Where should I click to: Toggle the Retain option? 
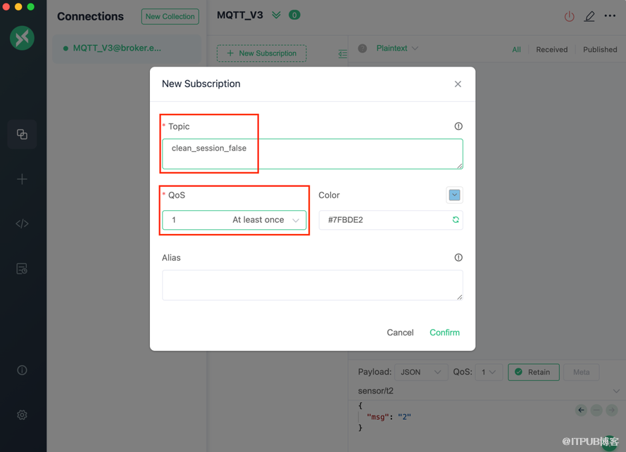click(x=533, y=372)
